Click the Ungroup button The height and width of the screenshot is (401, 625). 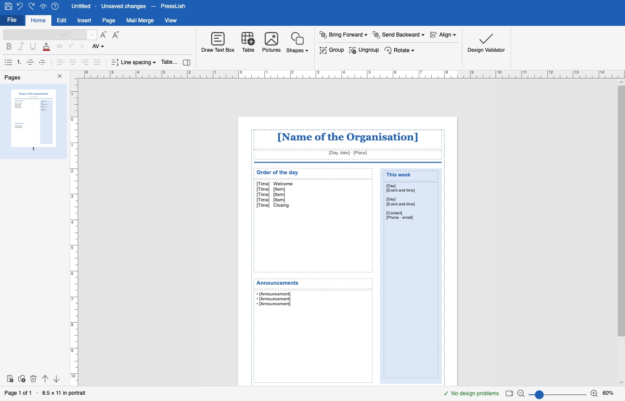click(x=364, y=50)
